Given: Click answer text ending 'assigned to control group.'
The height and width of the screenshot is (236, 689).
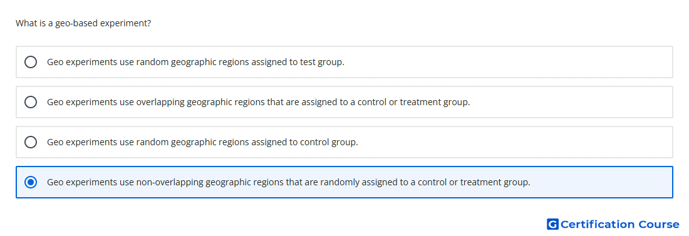Looking at the screenshot, I should [202, 142].
